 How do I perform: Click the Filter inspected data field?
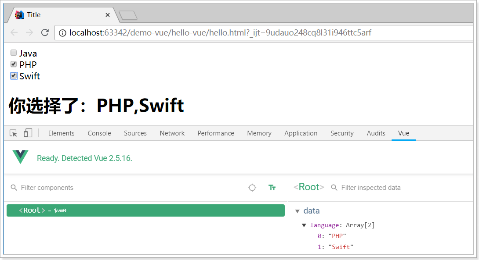tap(396, 188)
